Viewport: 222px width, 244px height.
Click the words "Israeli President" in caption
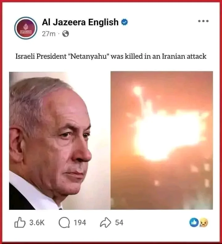pos(41,56)
